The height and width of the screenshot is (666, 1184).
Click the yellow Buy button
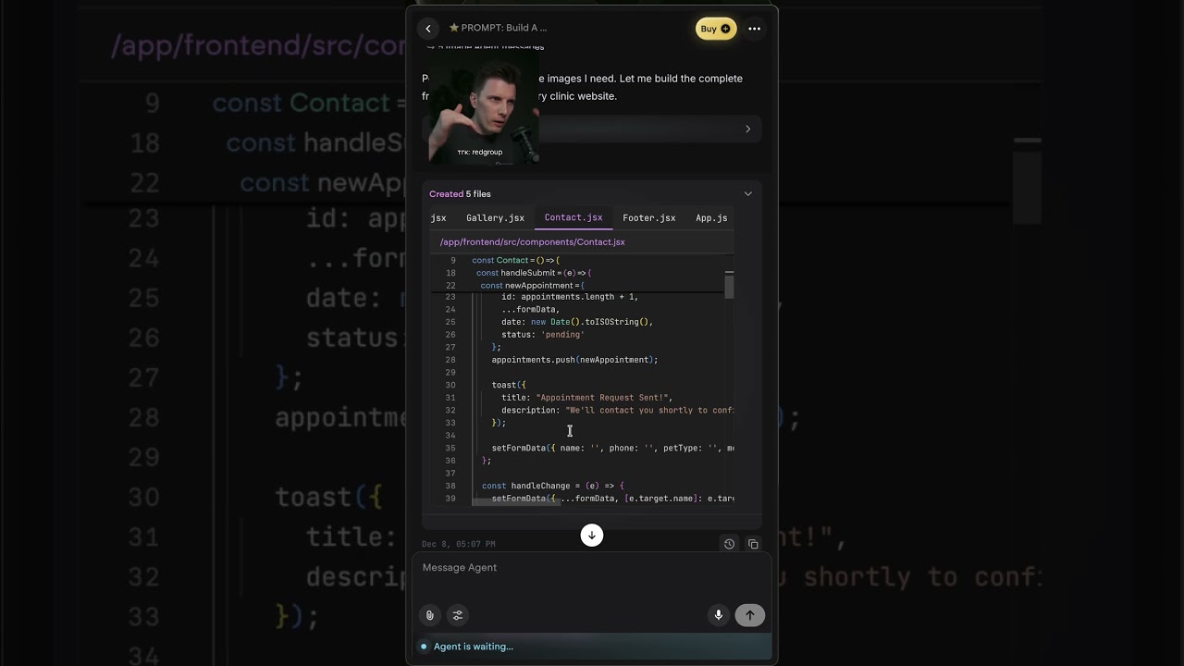point(715,29)
